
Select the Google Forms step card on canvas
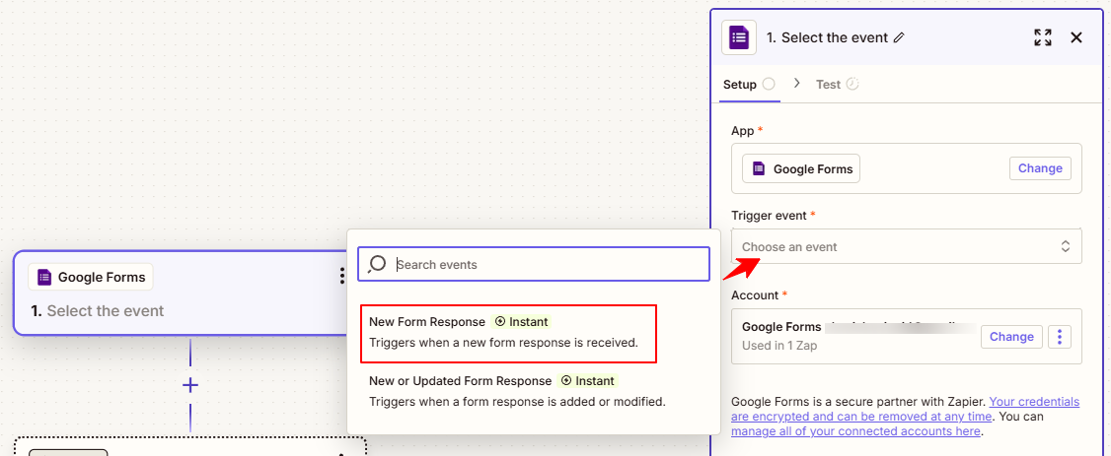click(182, 293)
